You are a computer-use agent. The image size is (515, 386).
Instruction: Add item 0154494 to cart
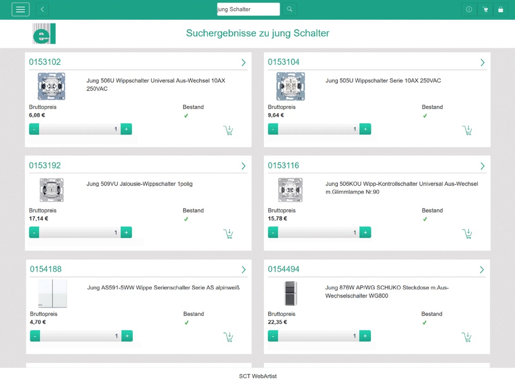pyautogui.click(x=467, y=337)
